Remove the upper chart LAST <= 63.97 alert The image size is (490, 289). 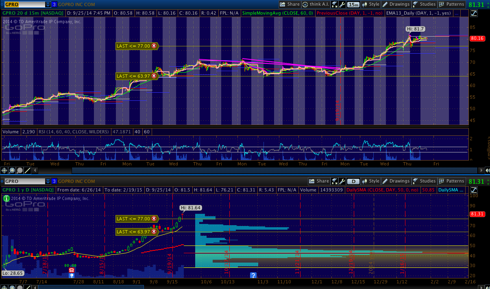click(x=154, y=76)
